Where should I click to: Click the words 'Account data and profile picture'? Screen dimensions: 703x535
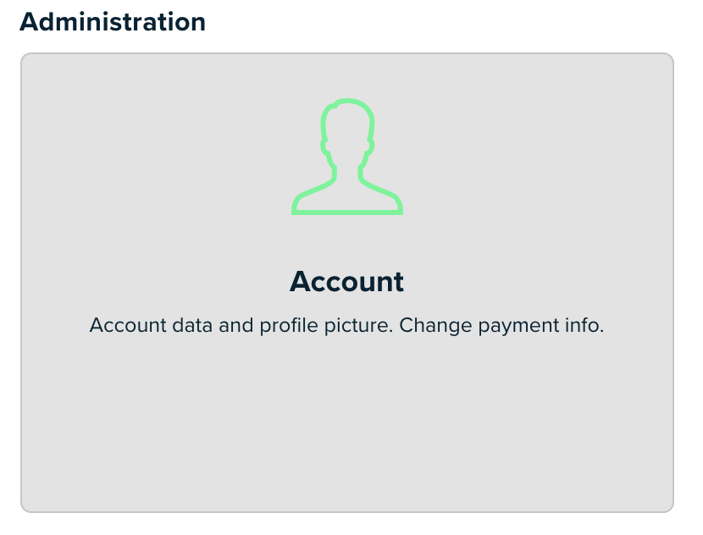(240, 325)
